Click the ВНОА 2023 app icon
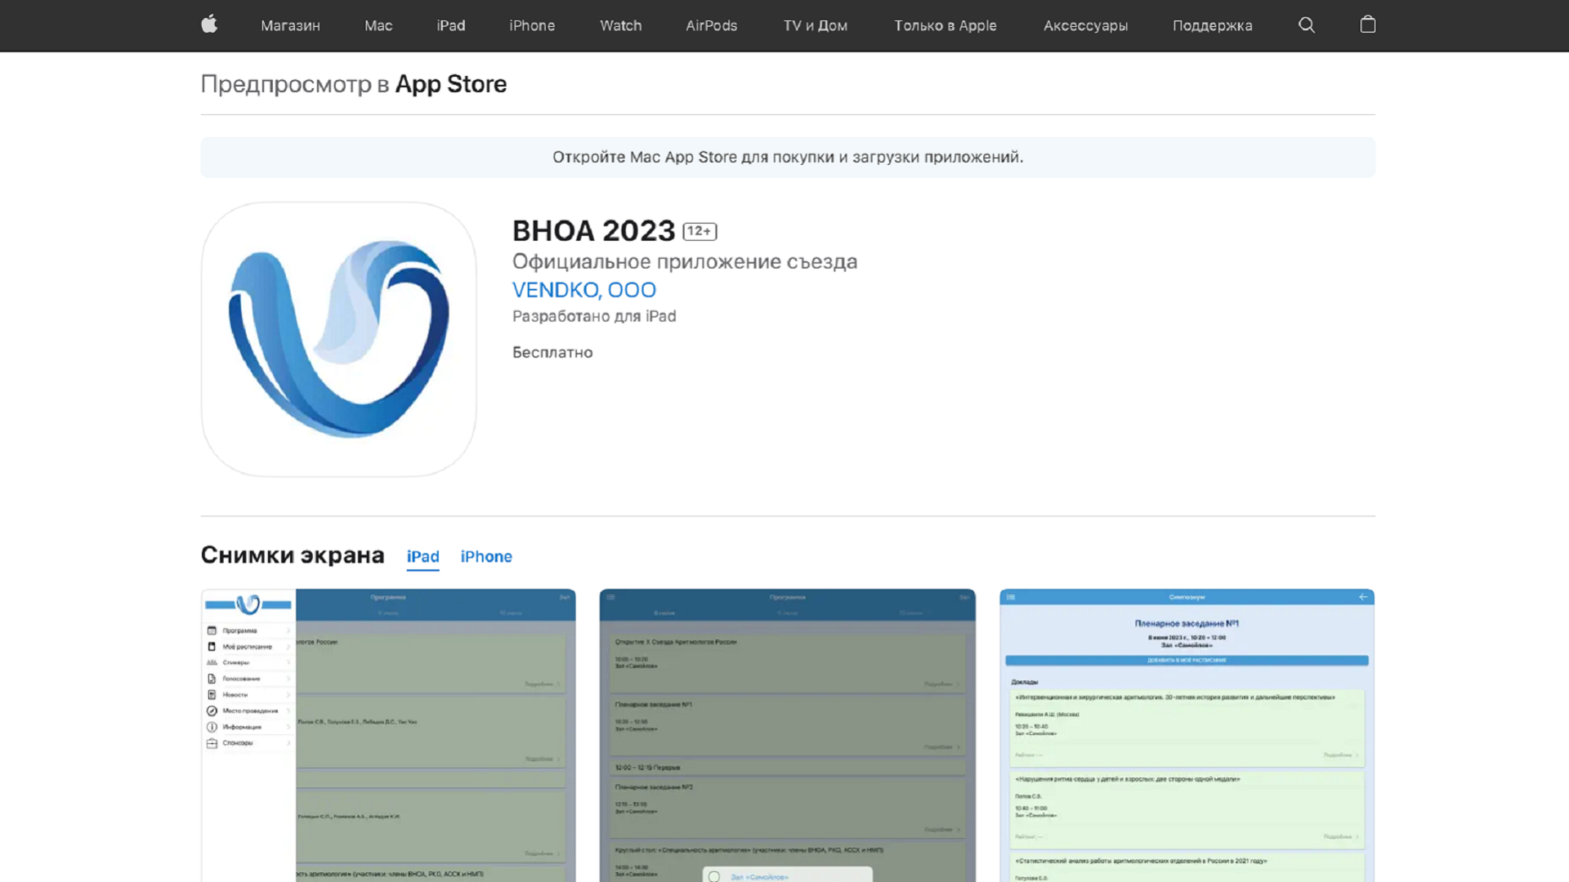This screenshot has height=882, width=1569. pyautogui.click(x=339, y=339)
